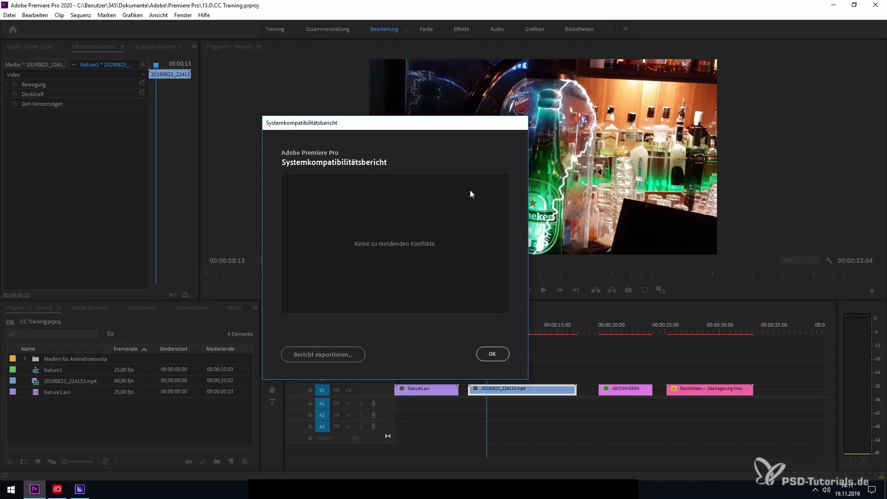The width and height of the screenshot is (887, 499).
Task: Switch to the Bibliotheken workspace tab
Action: [x=579, y=29]
